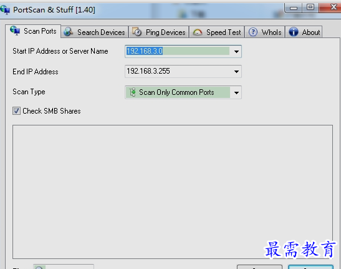Expand the End IP Address dropdown arrow

coord(236,71)
